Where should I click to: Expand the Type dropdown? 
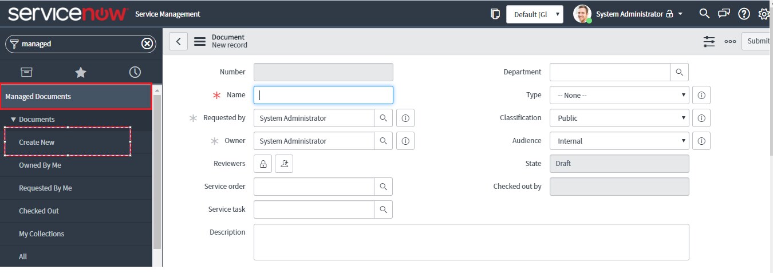618,95
